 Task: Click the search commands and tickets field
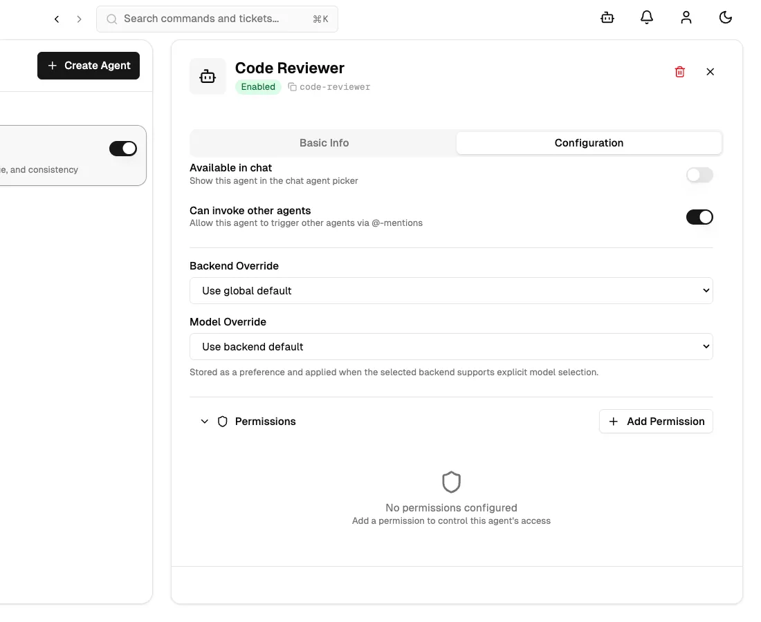pyautogui.click(x=217, y=19)
